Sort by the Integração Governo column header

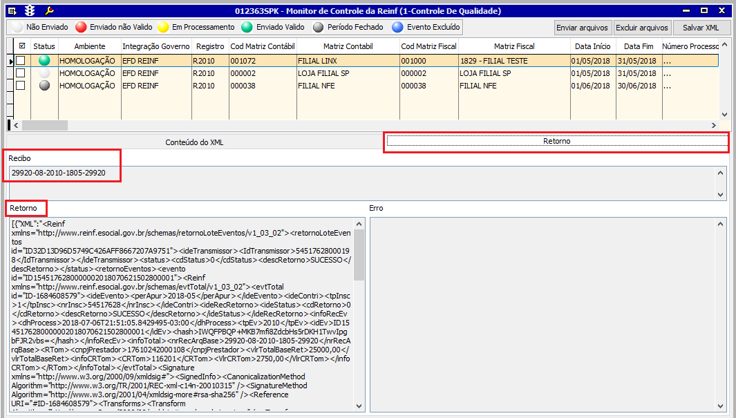point(155,46)
